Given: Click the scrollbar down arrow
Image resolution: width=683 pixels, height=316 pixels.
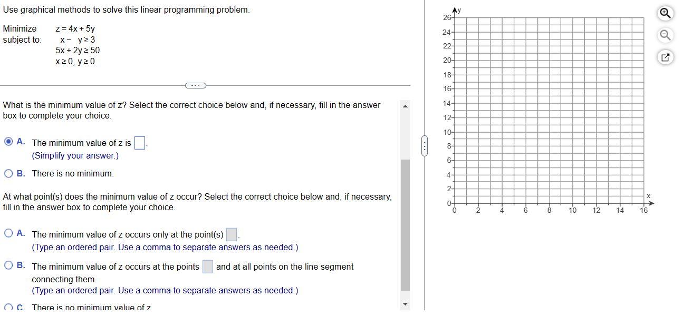Looking at the screenshot, I should [406, 303].
